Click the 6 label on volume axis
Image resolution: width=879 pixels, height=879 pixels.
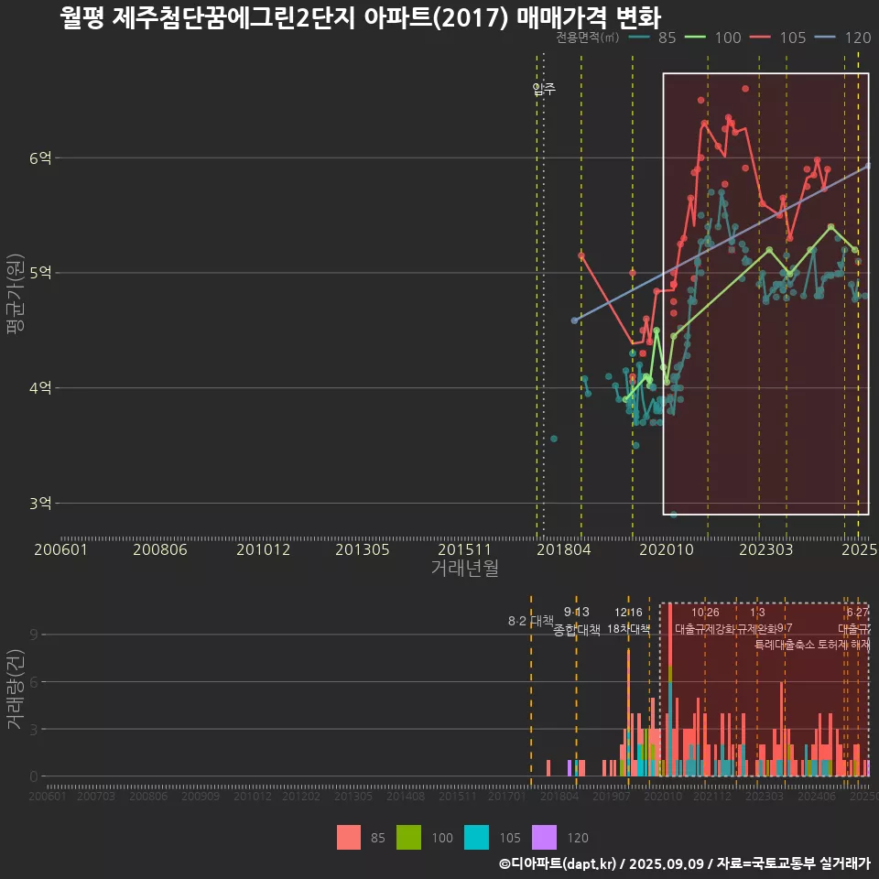tap(34, 681)
